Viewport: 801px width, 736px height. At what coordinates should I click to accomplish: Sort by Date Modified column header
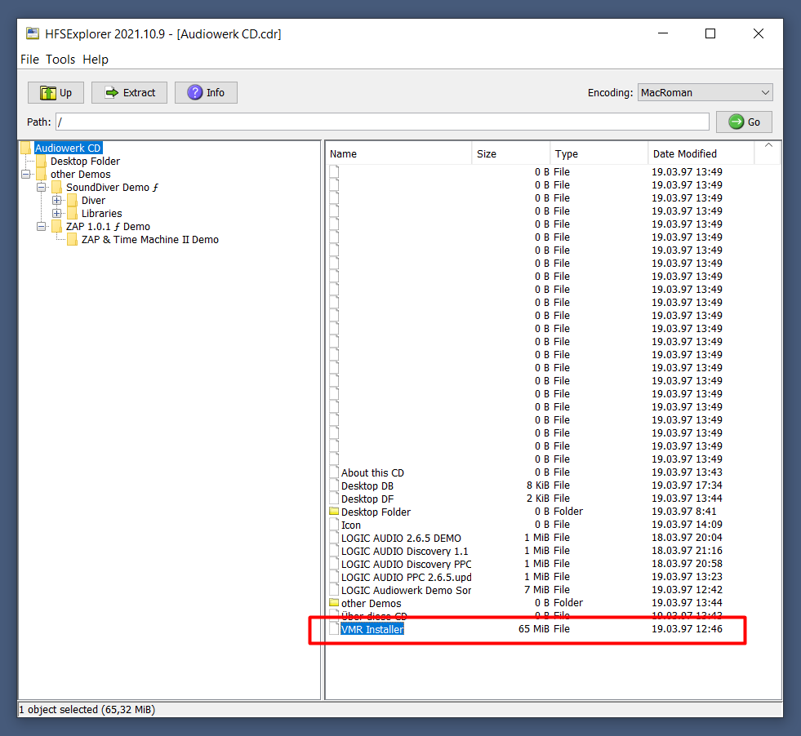point(701,153)
